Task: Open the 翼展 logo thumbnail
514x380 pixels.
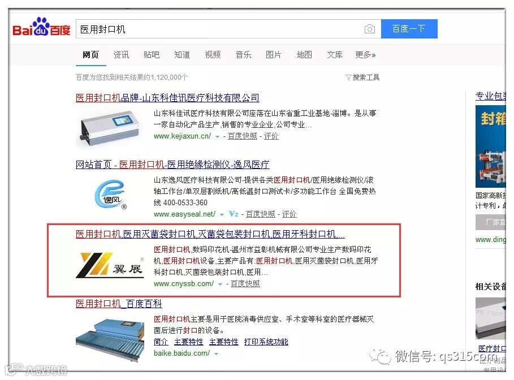Action: pyautogui.click(x=110, y=265)
